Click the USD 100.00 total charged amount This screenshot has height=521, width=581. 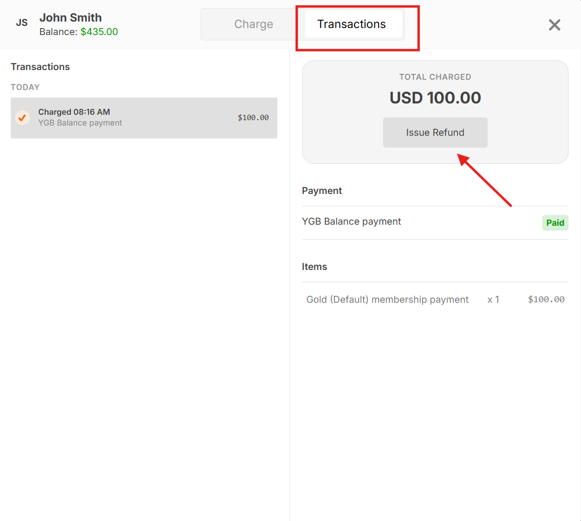coord(435,98)
